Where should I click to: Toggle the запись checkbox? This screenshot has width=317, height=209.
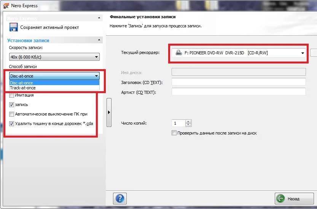click(11, 104)
